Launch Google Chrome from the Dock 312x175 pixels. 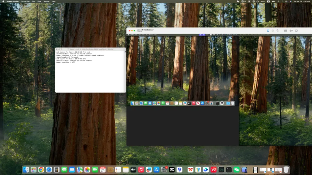pos(41,170)
